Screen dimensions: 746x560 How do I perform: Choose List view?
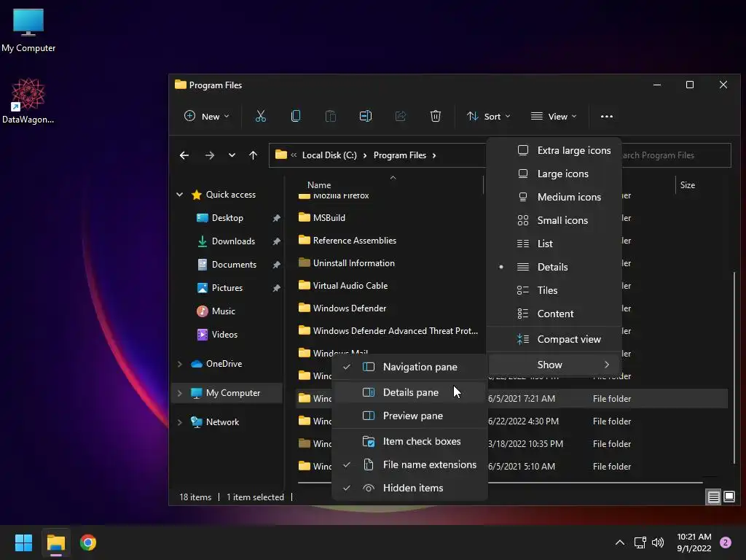[554, 244]
